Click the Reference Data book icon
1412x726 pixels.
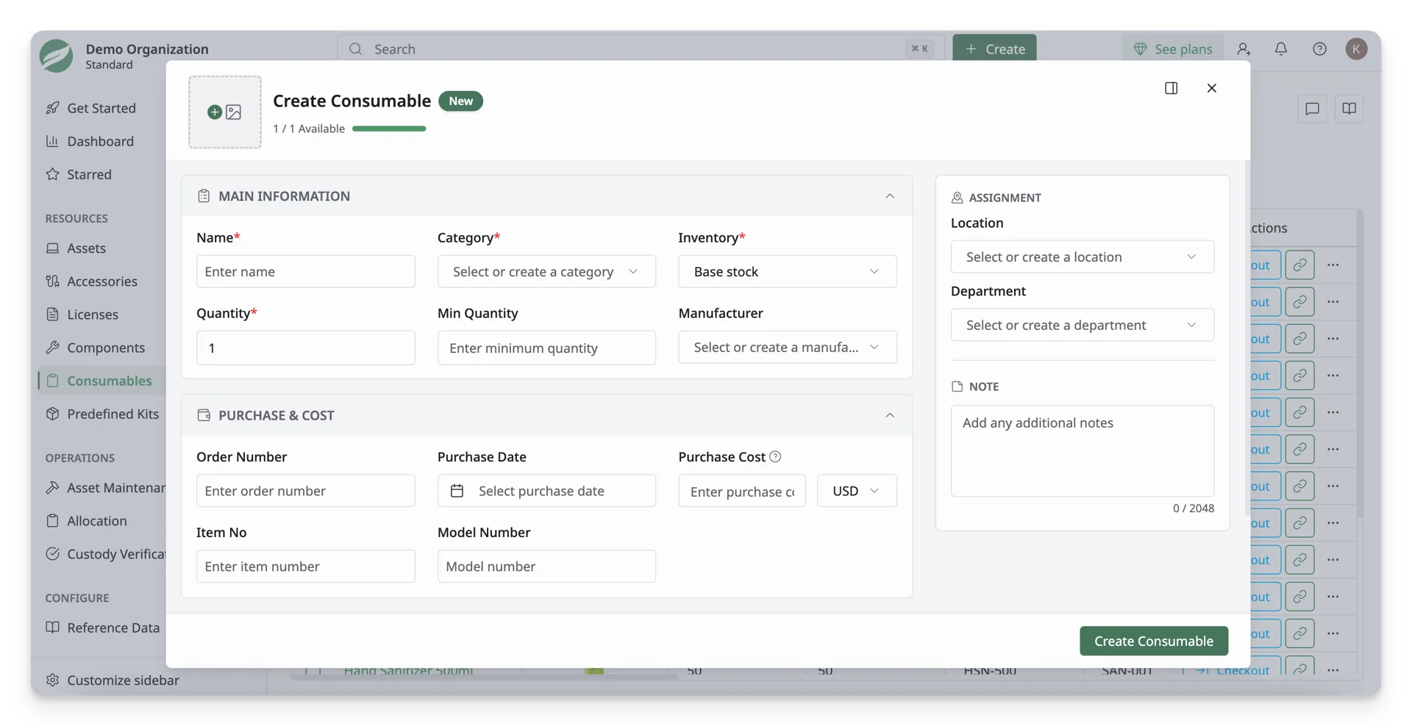[x=52, y=628]
